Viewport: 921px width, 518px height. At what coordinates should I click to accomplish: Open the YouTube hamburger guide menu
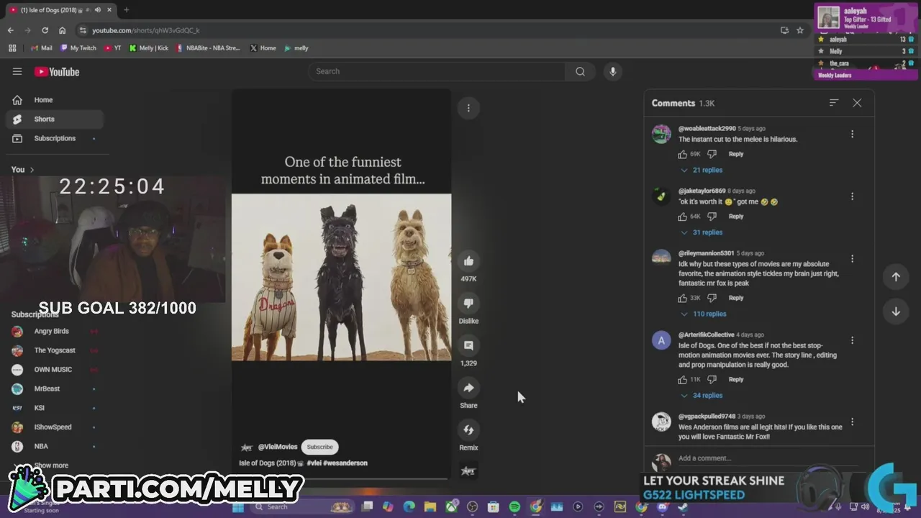click(x=17, y=71)
